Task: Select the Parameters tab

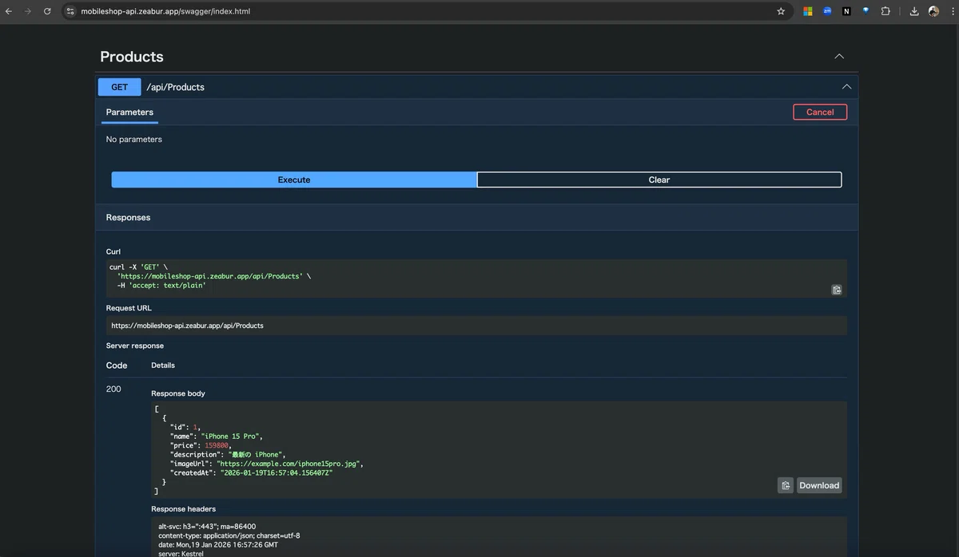Action: tap(129, 113)
